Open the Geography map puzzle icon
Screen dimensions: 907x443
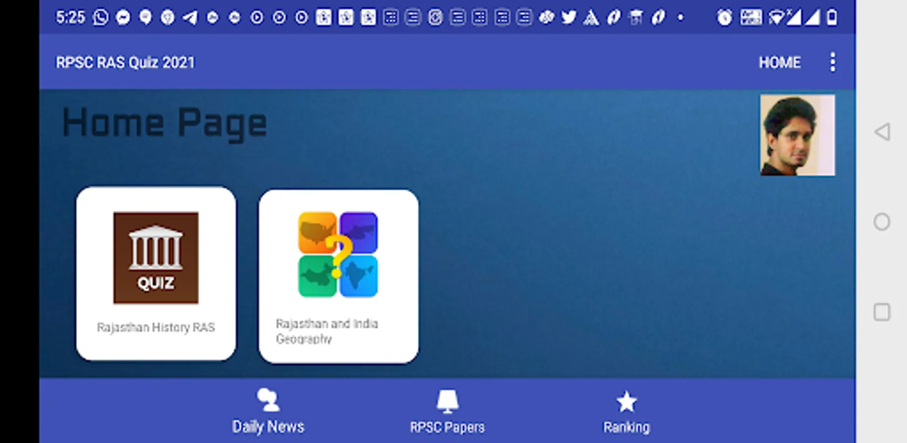338,254
